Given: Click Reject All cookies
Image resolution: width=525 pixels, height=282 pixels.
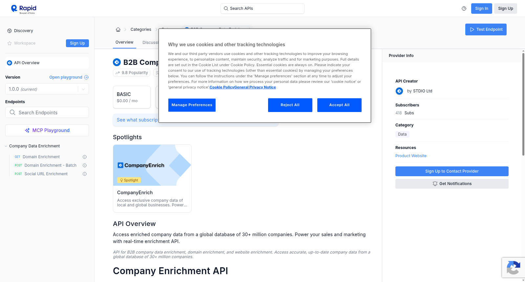Looking at the screenshot, I should (x=290, y=105).
